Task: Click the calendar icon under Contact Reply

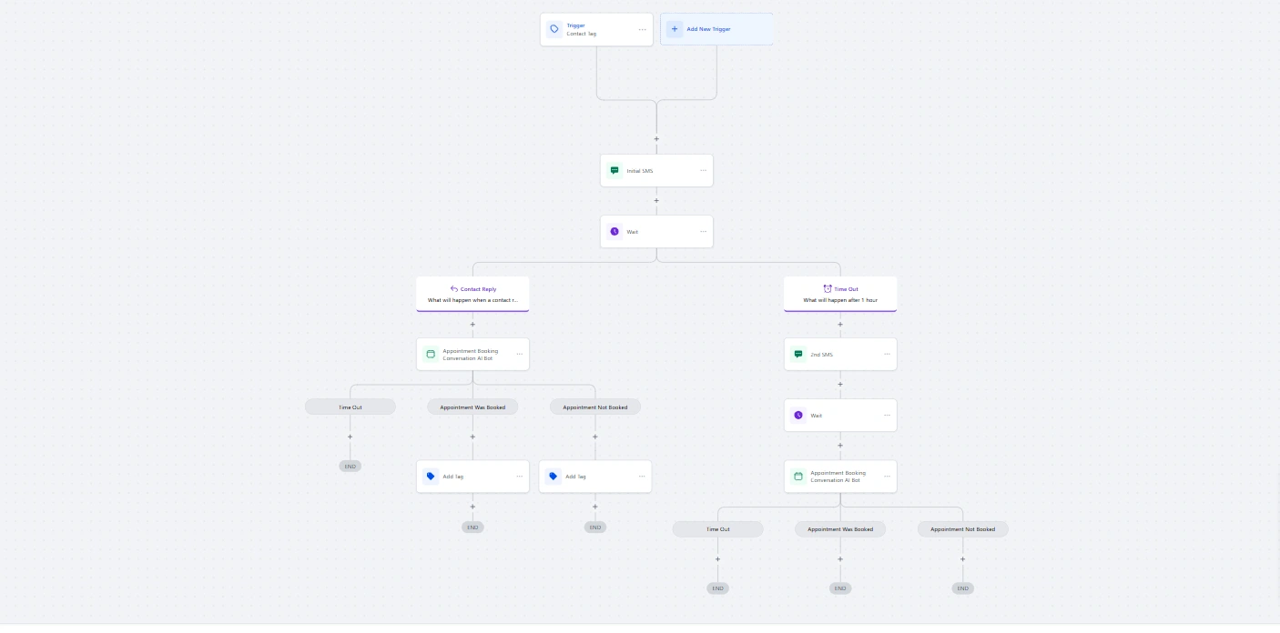Action: point(431,355)
